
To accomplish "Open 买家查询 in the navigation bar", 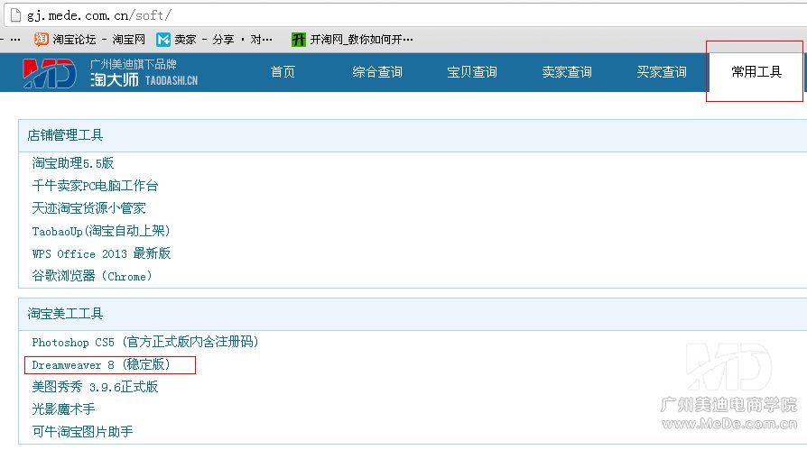I will click(x=662, y=72).
